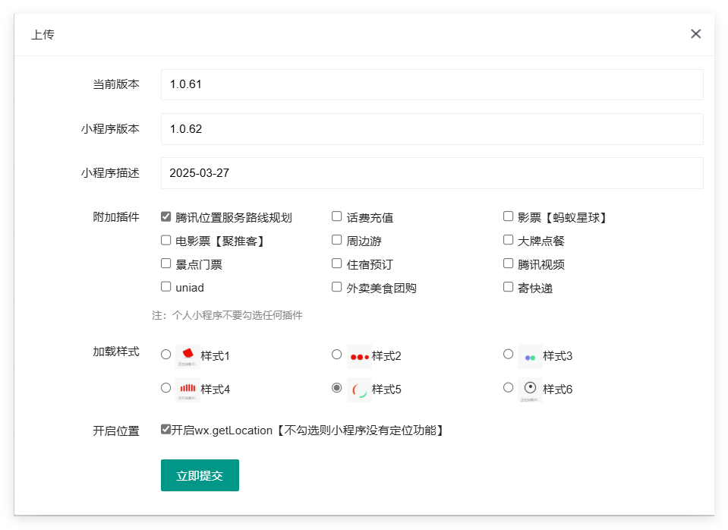Click the 小程序描述 field with 2025-03-27
Viewport: 728px width, 530px height.
pyautogui.click(x=432, y=173)
